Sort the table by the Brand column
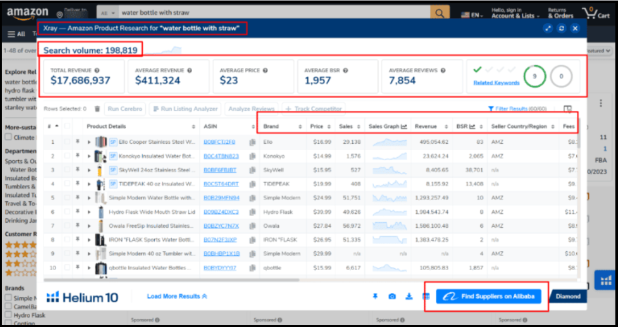 pyautogui.click(x=282, y=126)
